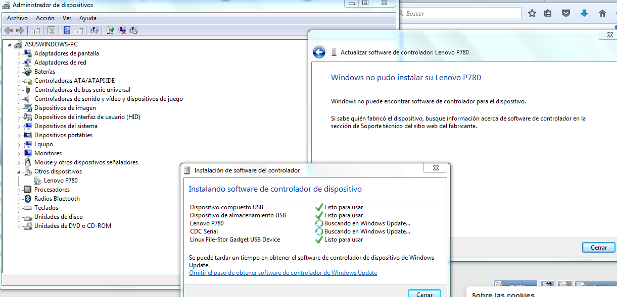Open Properties toolbar icon in Device Manager
The height and width of the screenshot is (297, 617).
click(x=51, y=30)
